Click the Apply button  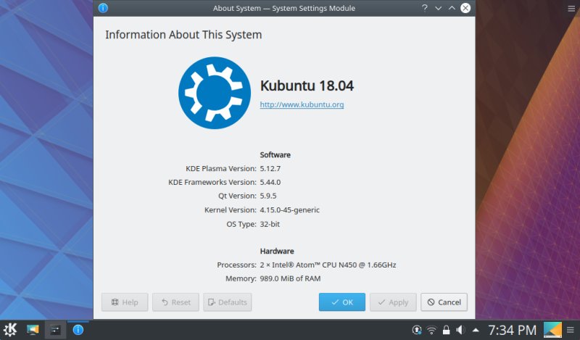(x=393, y=302)
